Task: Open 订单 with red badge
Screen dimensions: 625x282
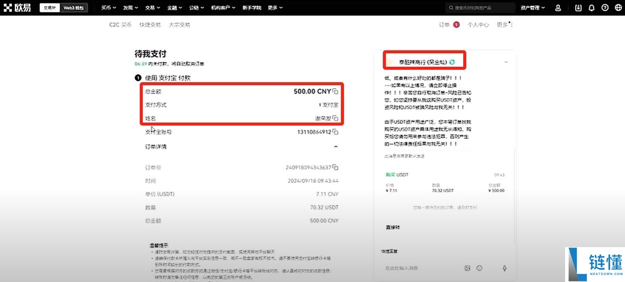Action: click(449, 24)
